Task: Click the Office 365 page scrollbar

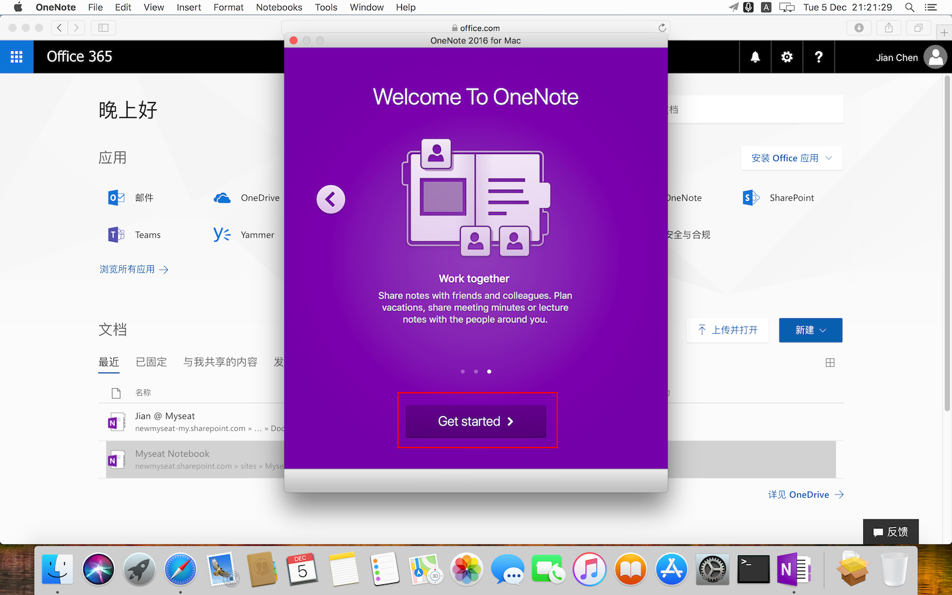Action: (947, 243)
